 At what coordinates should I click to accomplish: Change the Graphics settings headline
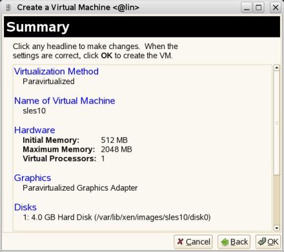(x=32, y=178)
